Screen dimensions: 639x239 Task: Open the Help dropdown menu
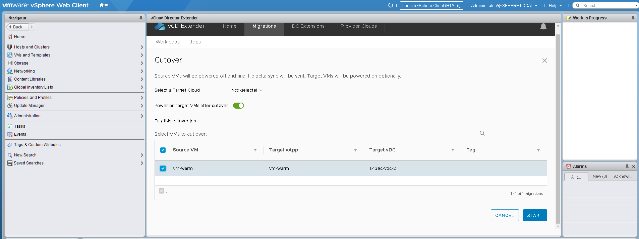(x=555, y=6)
